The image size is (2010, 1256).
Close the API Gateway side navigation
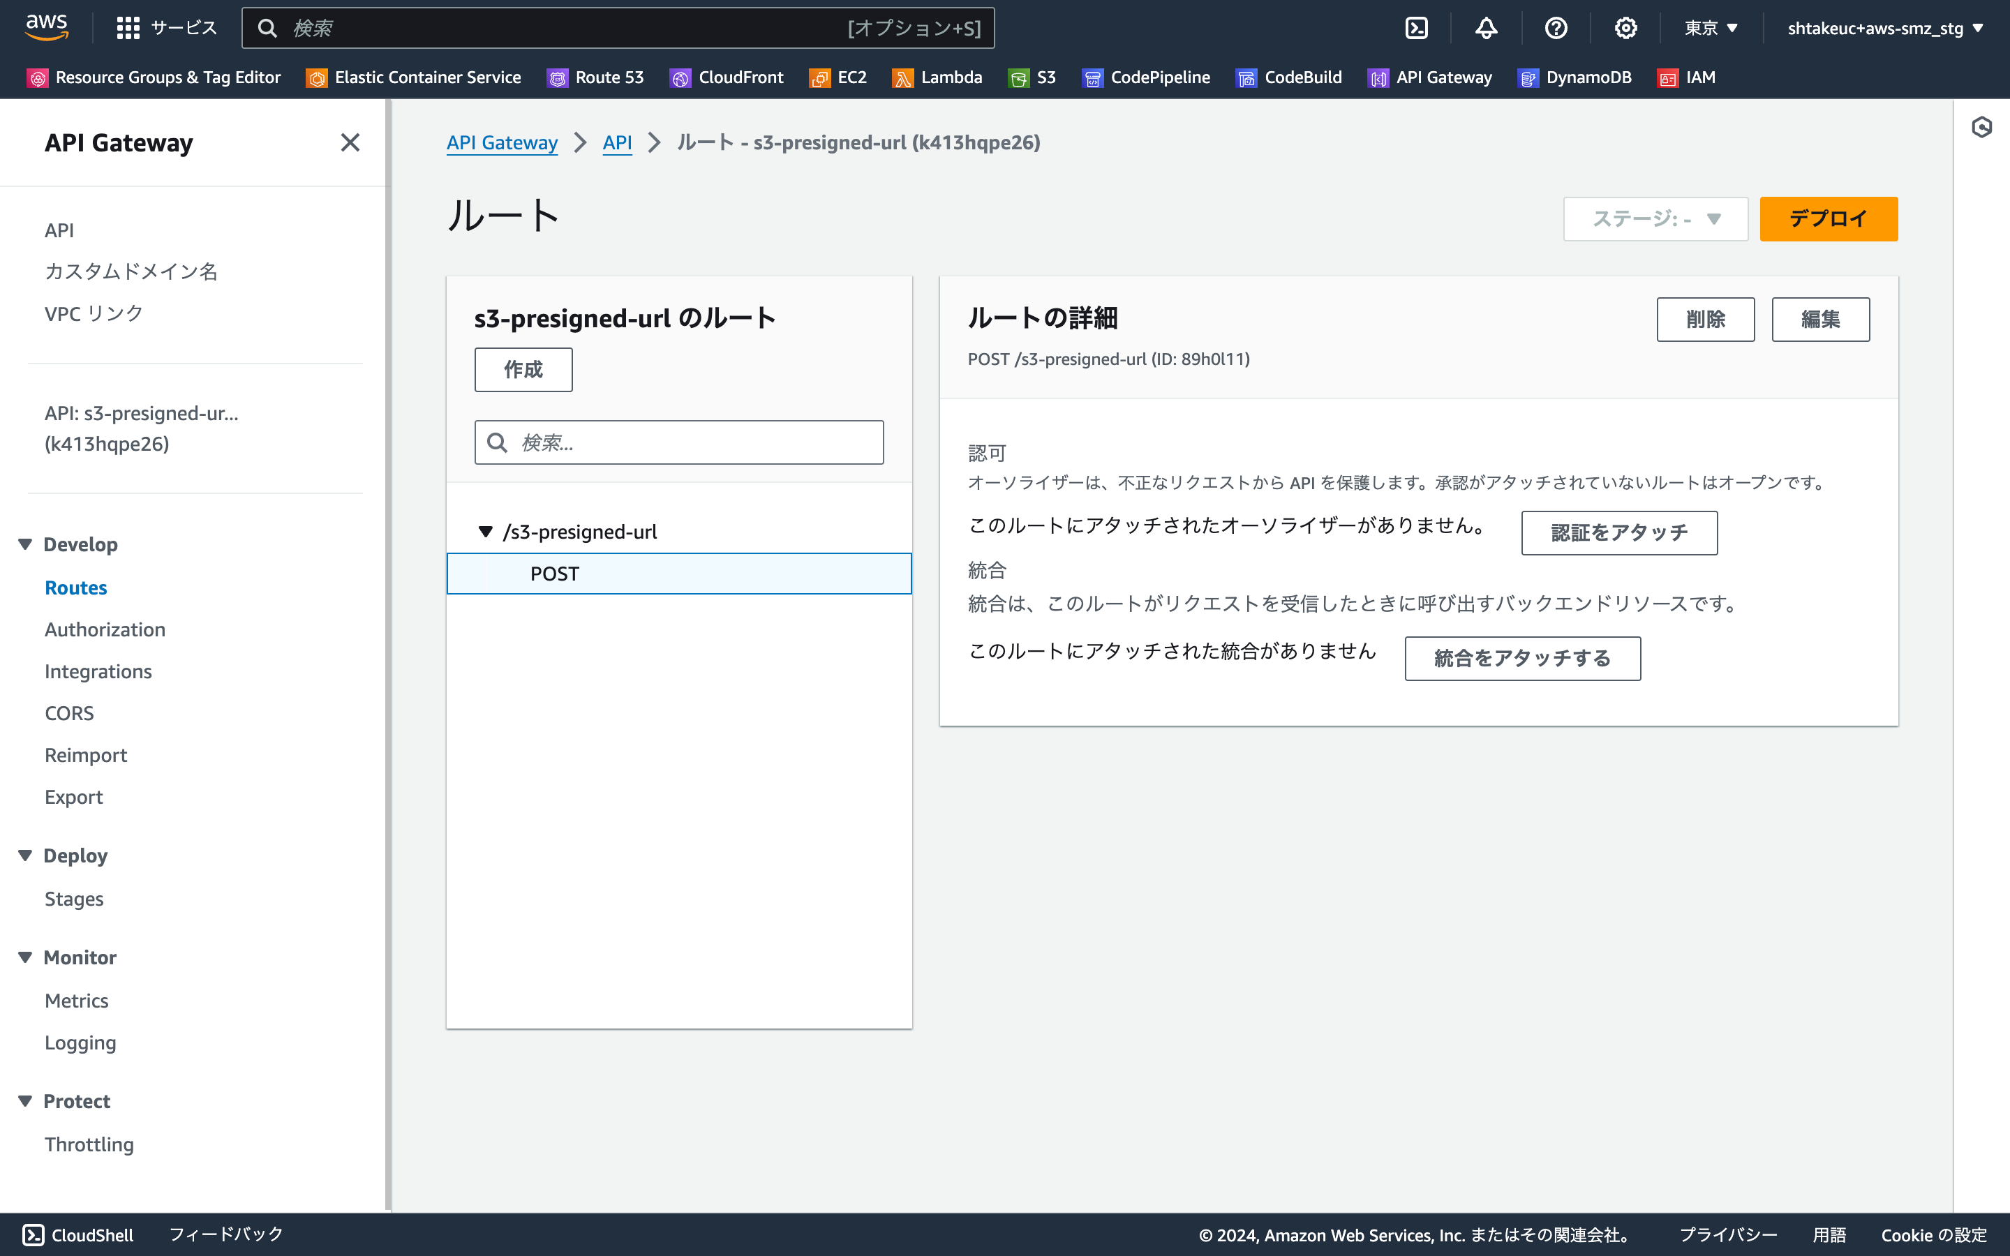click(x=350, y=142)
